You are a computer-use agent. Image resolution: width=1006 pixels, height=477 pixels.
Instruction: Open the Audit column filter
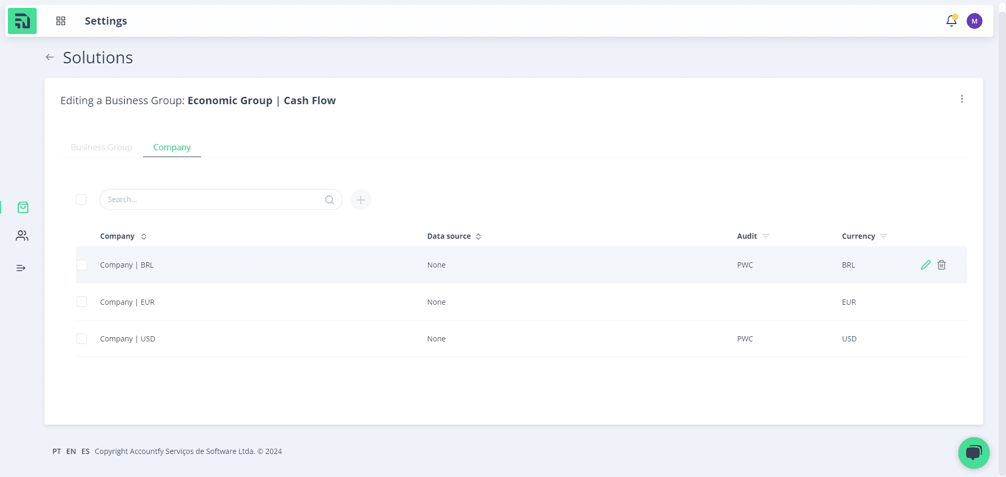766,237
